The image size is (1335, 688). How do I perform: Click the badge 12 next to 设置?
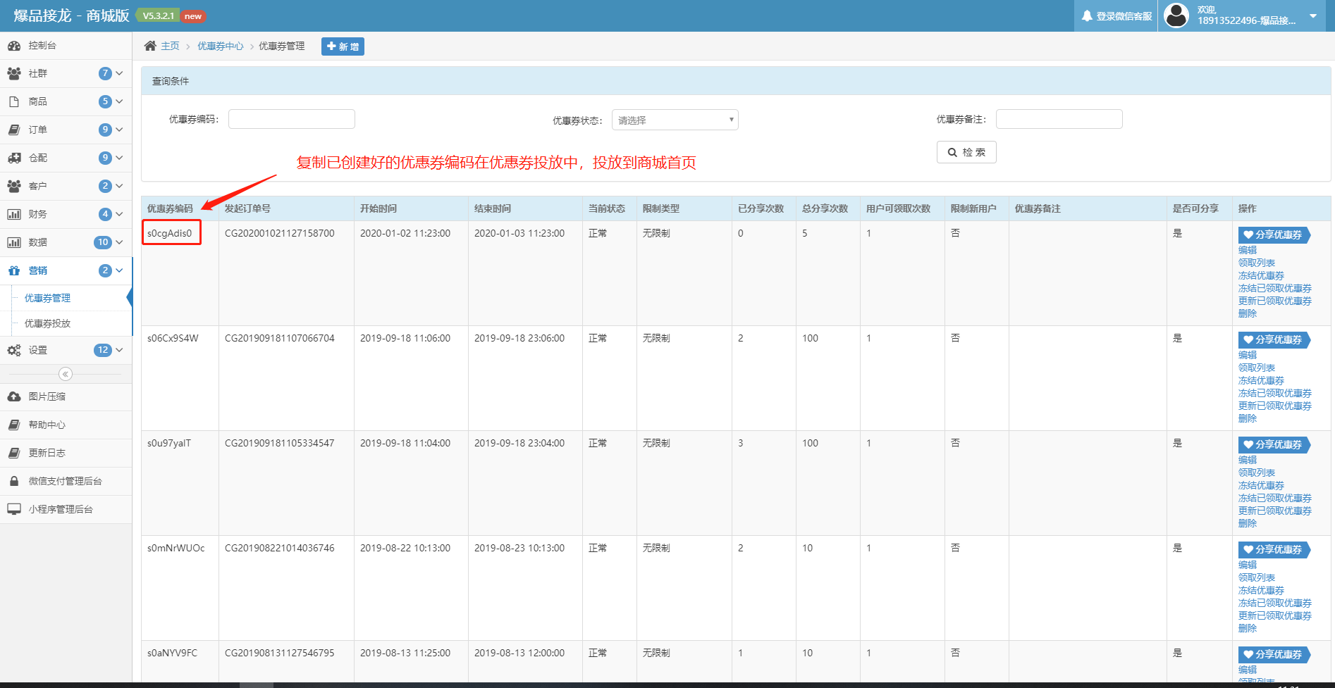103,350
